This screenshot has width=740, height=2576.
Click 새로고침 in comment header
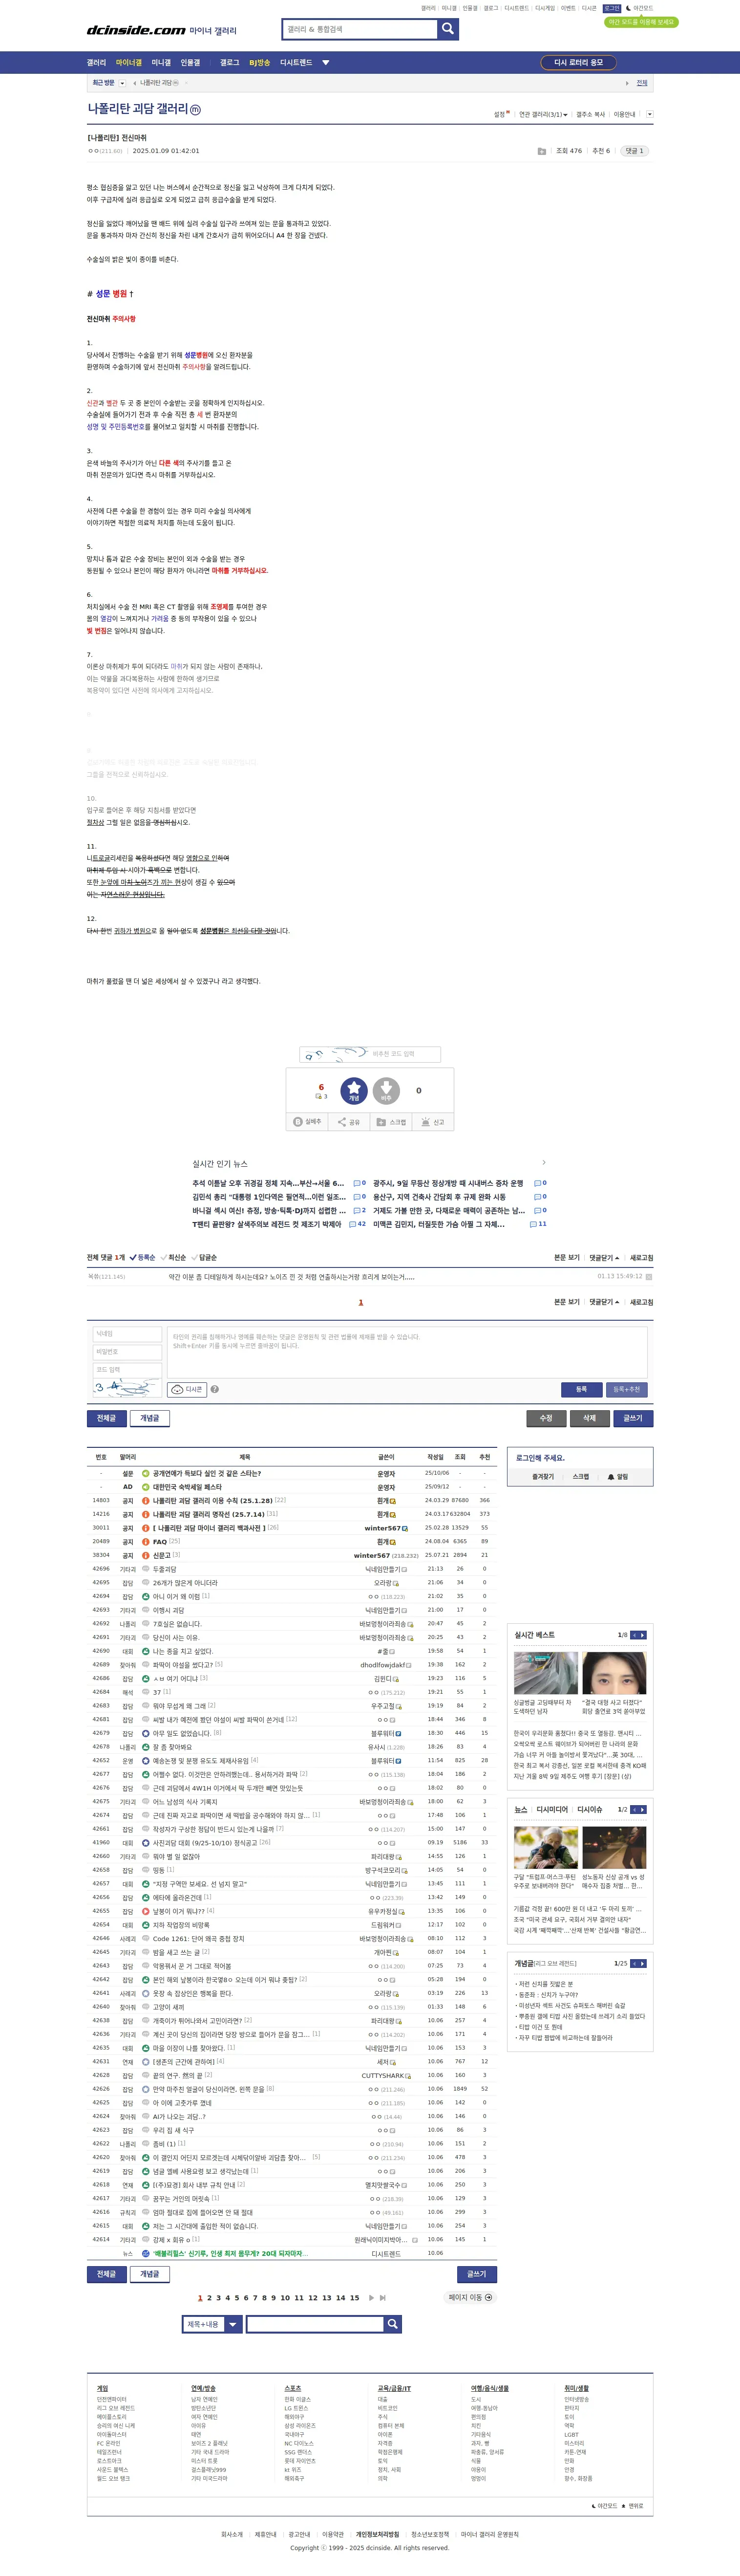click(641, 1258)
